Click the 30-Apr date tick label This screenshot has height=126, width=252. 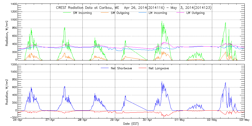pos(147,120)
